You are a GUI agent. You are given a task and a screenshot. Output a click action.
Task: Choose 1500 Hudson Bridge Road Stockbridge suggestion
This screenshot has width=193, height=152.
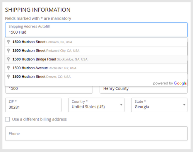point(96,59)
